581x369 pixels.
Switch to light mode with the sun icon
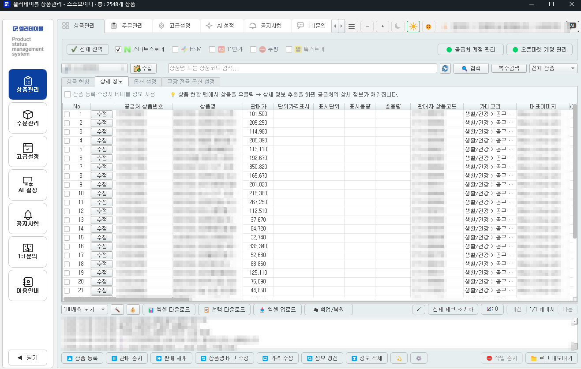pos(413,26)
